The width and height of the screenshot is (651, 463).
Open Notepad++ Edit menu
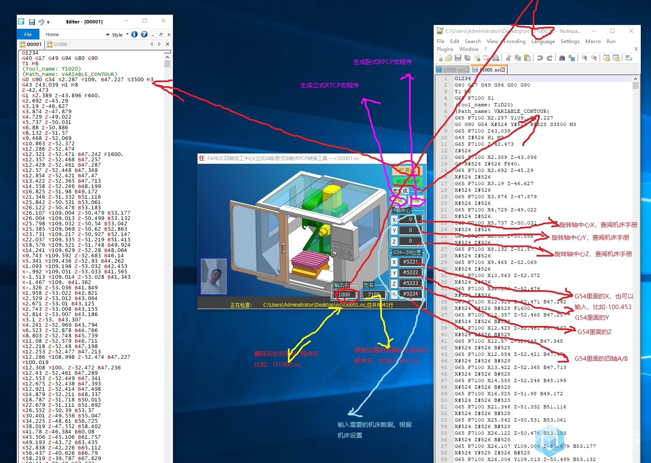455,41
